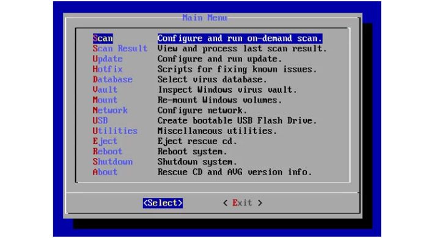Viewport: 428px width, 238px height.
Task: Open the Scan Result menu entry
Action: (120, 48)
